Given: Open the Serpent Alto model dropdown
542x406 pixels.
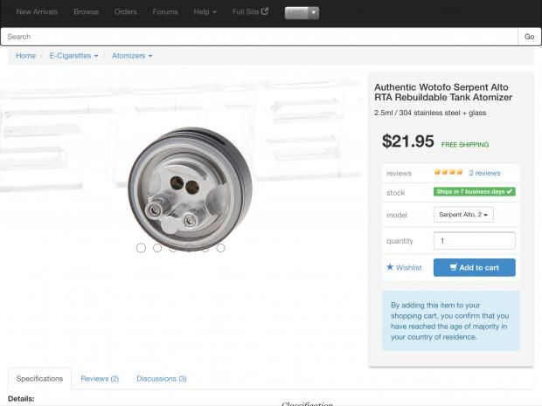Looking at the screenshot, I should tap(463, 215).
